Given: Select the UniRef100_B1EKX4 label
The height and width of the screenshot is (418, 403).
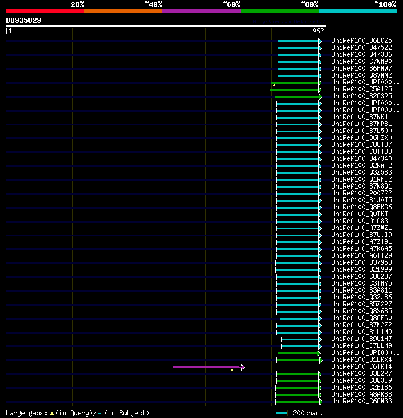Looking at the screenshot, I should (361, 359).
